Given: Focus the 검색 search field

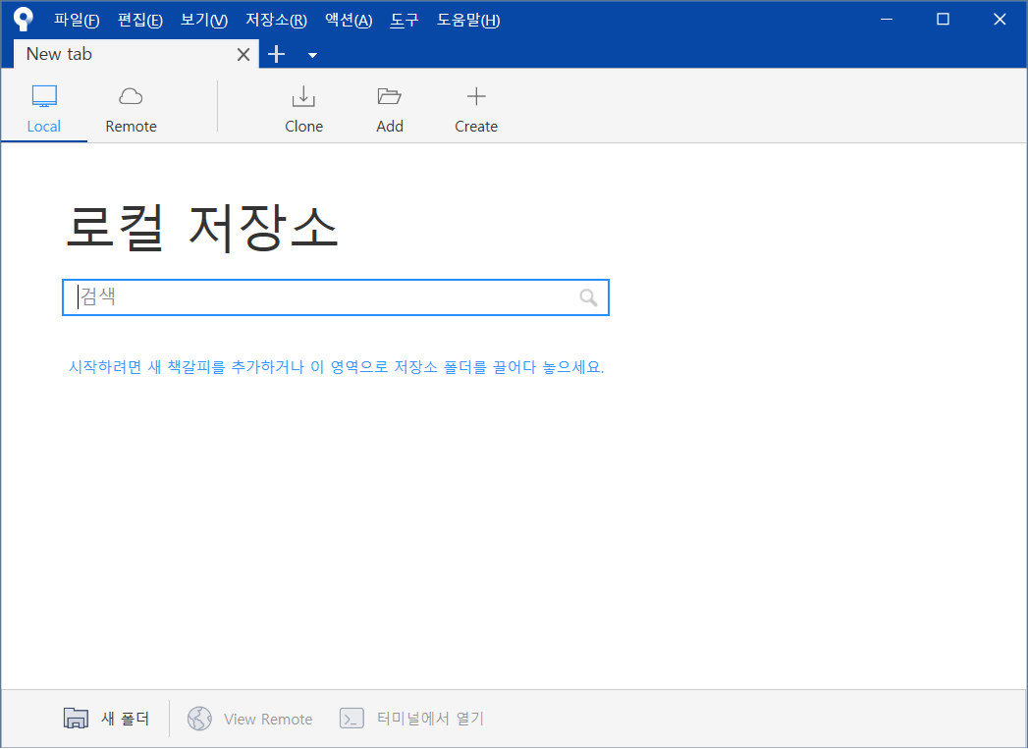Looking at the screenshot, I should [336, 297].
